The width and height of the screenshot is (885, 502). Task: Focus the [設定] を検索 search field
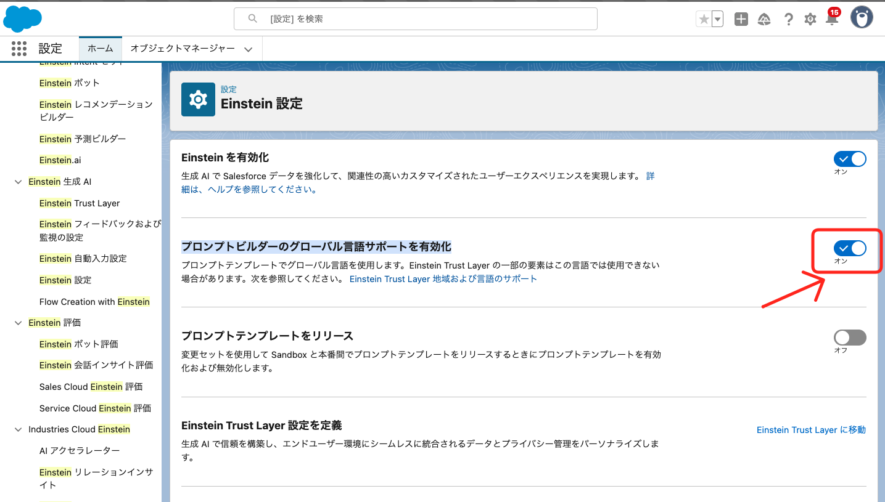[x=416, y=19]
